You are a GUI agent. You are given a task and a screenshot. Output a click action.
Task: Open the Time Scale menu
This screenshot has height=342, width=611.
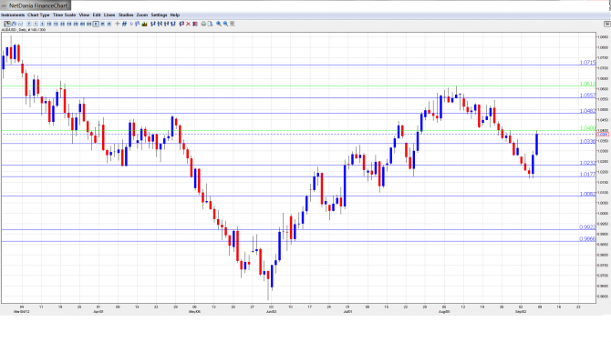tap(65, 15)
